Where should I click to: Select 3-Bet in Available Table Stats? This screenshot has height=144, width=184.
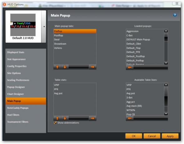tap(145, 98)
